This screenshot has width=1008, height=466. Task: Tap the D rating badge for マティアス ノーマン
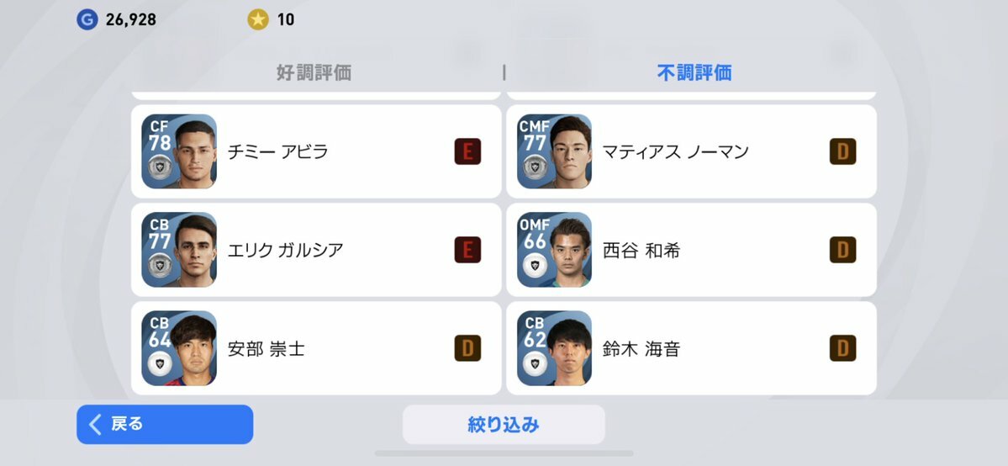(x=842, y=152)
